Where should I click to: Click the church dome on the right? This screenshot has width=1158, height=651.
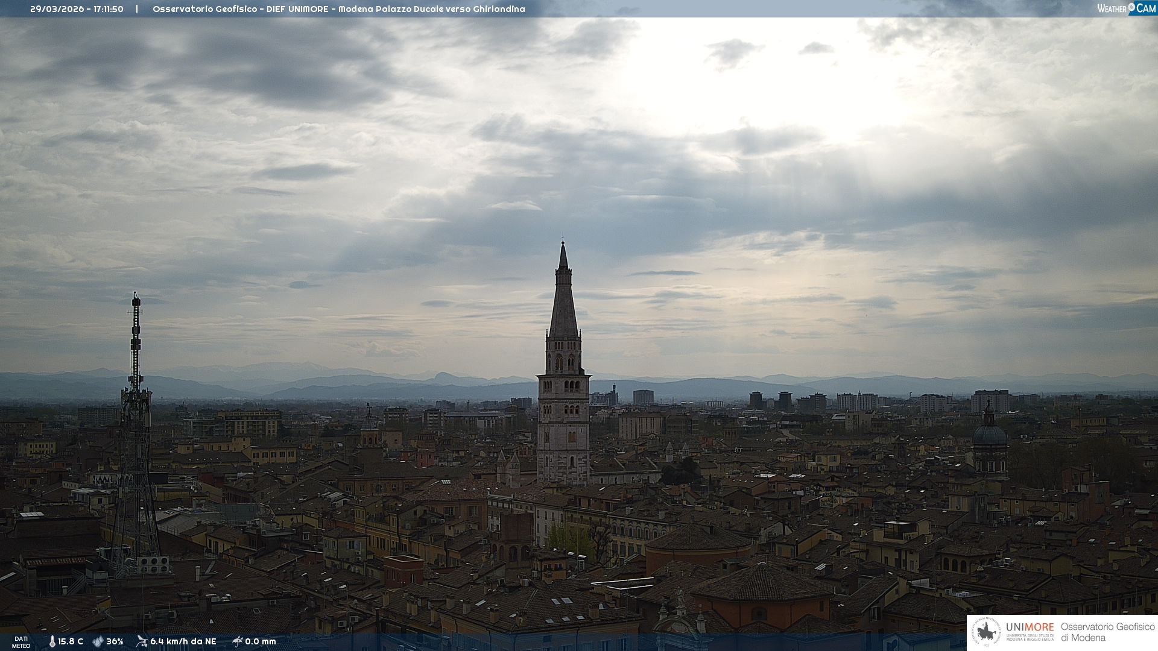pos(989,434)
